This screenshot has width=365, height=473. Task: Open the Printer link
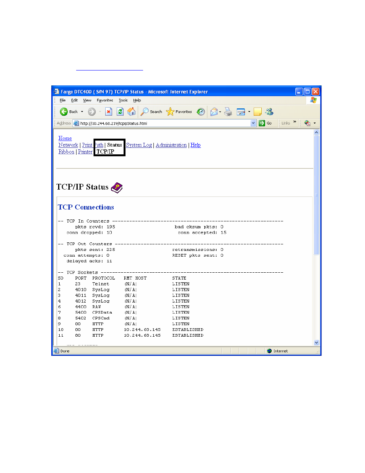coord(85,152)
